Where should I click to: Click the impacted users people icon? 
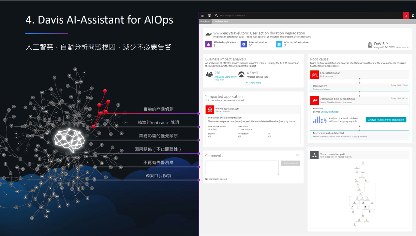209,74
